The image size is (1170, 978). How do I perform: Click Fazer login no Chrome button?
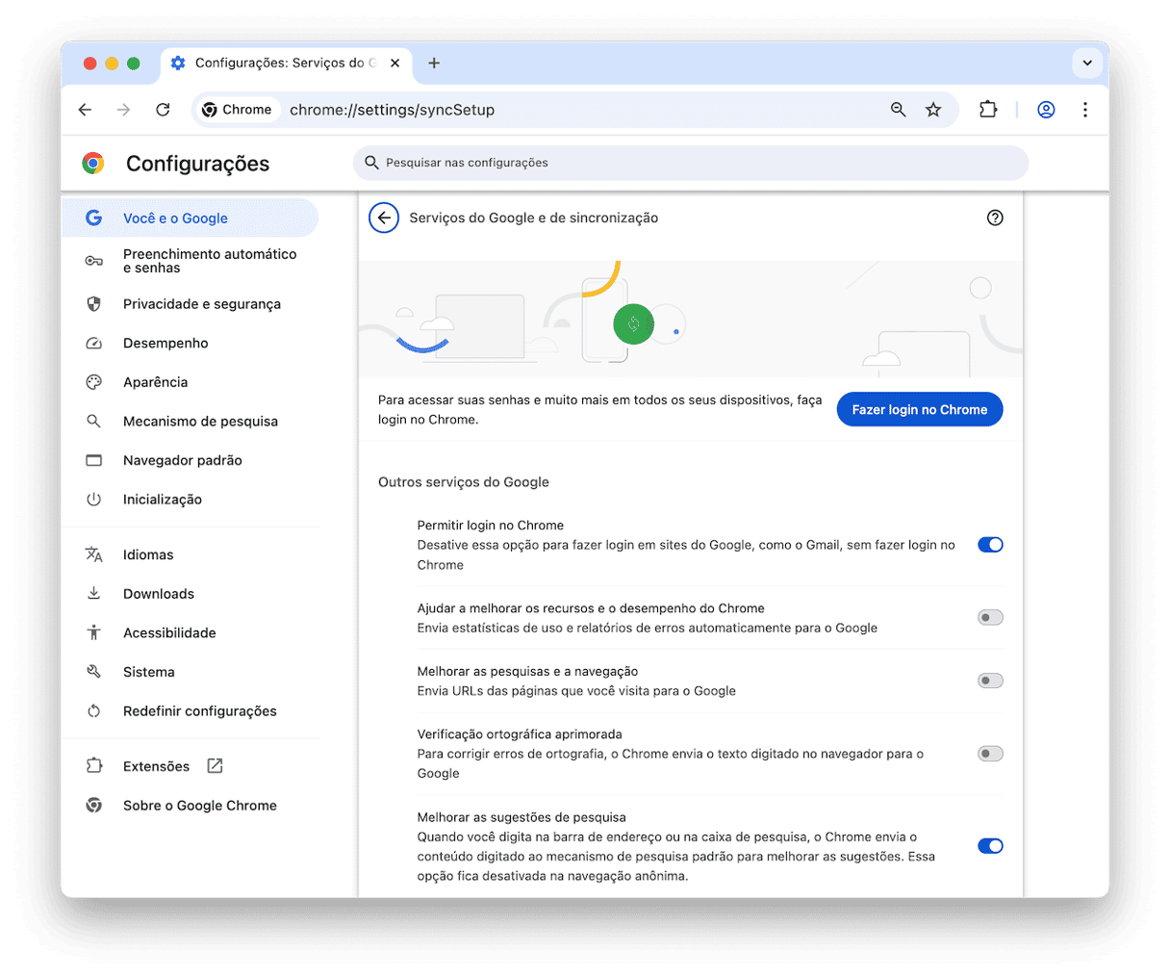tap(920, 409)
